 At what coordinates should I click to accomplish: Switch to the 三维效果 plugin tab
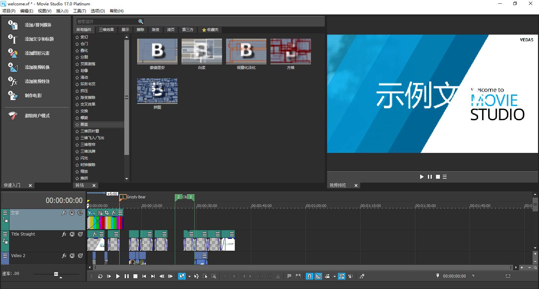106,30
